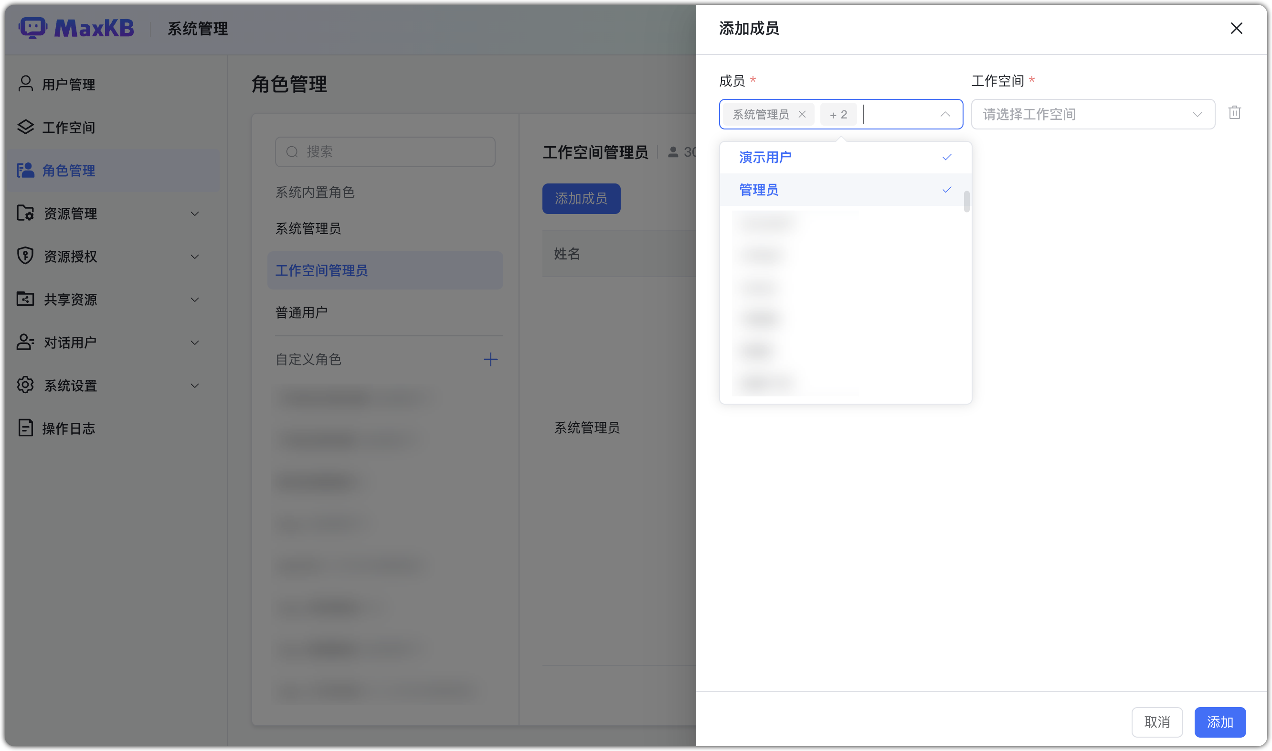This screenshot has height=751, width=1272.
Task: View 操作日志 using its sidebar icon
Action: click(25, 428)
